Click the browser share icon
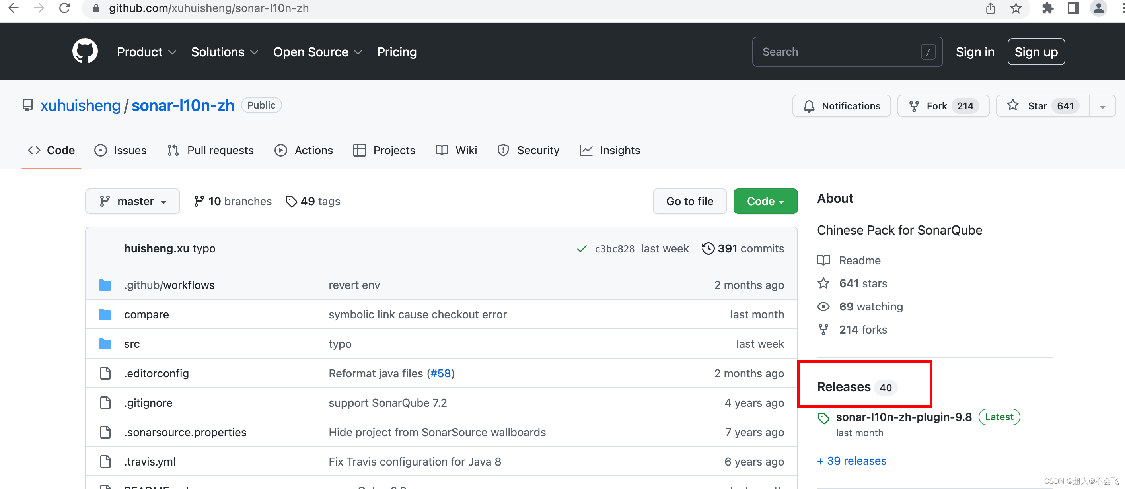Image resolution: width=1125 pixels, height=489 pixels. pyautogui.click(x=990, y=8)
